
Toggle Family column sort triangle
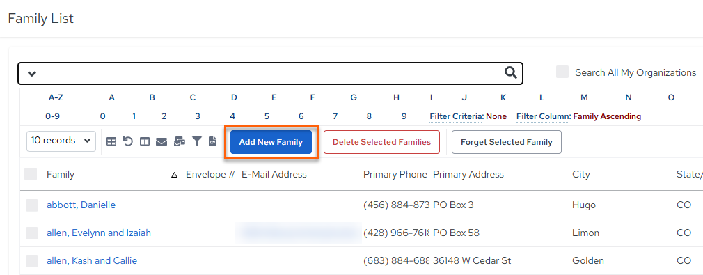175,175
